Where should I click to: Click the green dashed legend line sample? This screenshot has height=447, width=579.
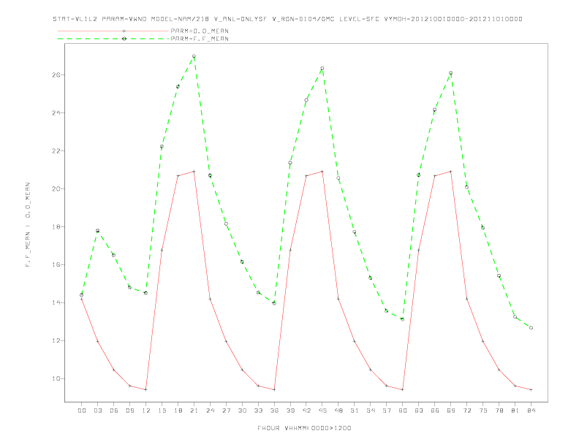pos(113,39)
